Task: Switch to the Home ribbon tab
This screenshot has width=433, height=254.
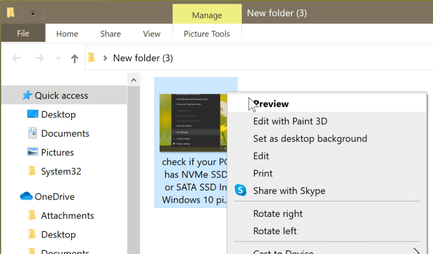Action: tap(67, 33)
